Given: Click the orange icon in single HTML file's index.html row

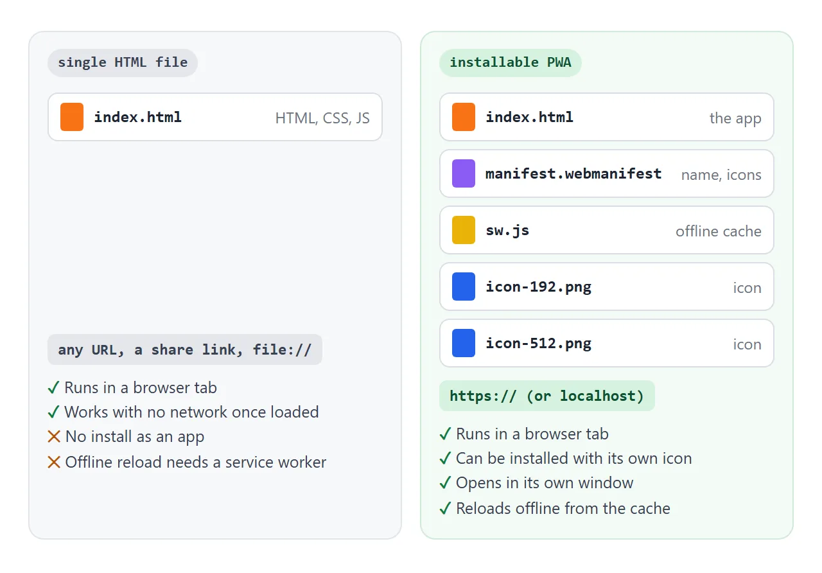Looking at the screenshot, I should 72,117.
